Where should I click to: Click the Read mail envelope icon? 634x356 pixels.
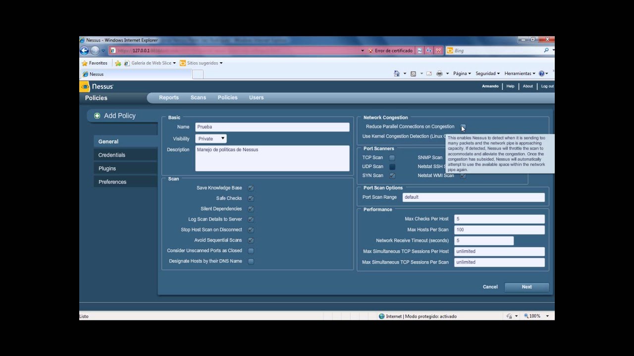click(x=429, y=74)
